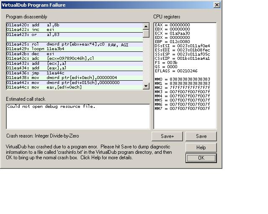Select line 011ea434 add [eax],al
Screen dimensions: 268x214
tap(75, 68)
